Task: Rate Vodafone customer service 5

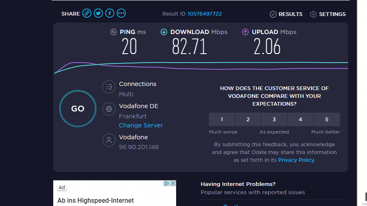Action: [x=327, y=120]
